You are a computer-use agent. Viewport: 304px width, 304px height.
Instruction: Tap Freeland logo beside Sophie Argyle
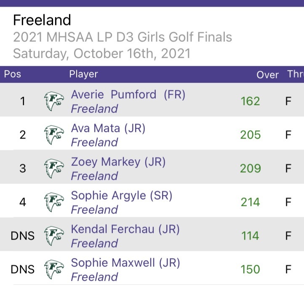pos(54,202)
